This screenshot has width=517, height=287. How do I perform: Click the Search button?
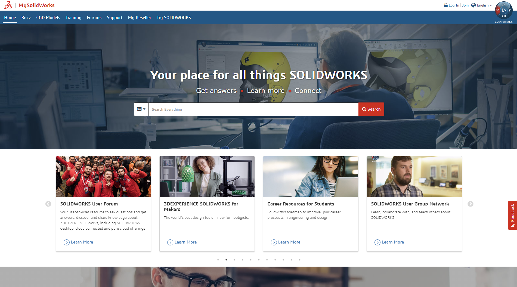(x=371, y=109)
